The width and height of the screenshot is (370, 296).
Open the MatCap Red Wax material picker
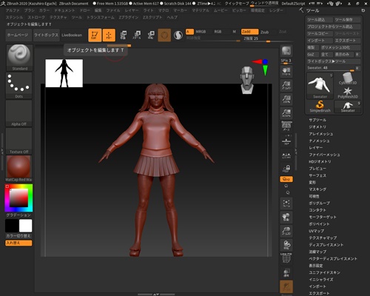tap(19, 169)
